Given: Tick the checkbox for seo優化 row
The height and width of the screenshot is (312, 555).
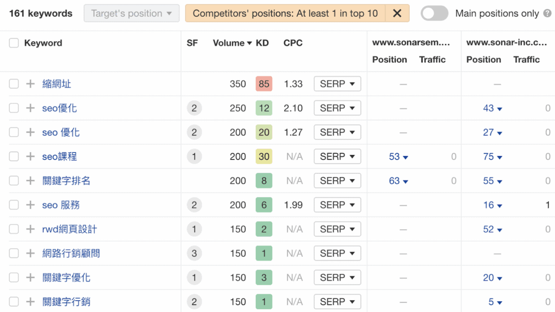Looking at the screenshot, I should pyautogui.click(x=14, y=108).
